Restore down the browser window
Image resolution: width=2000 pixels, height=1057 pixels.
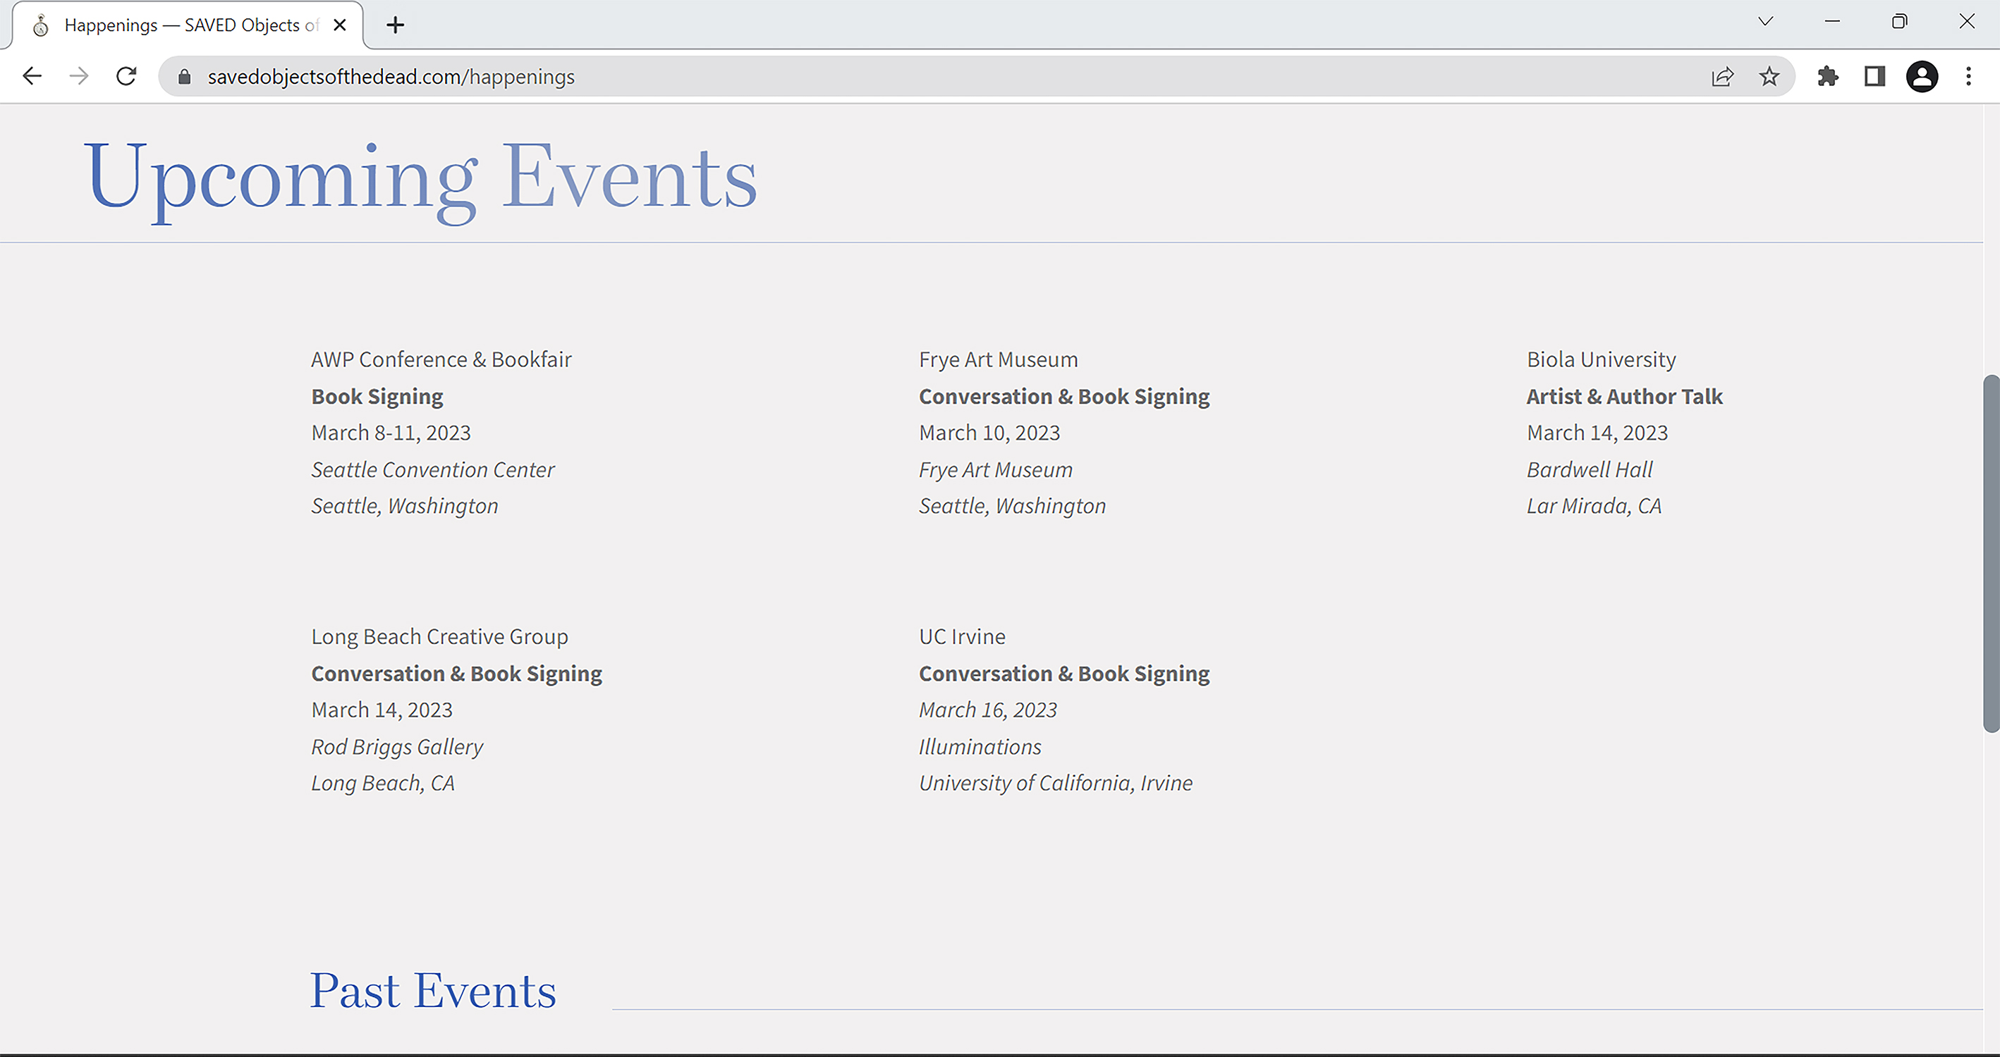(1899, 22)
